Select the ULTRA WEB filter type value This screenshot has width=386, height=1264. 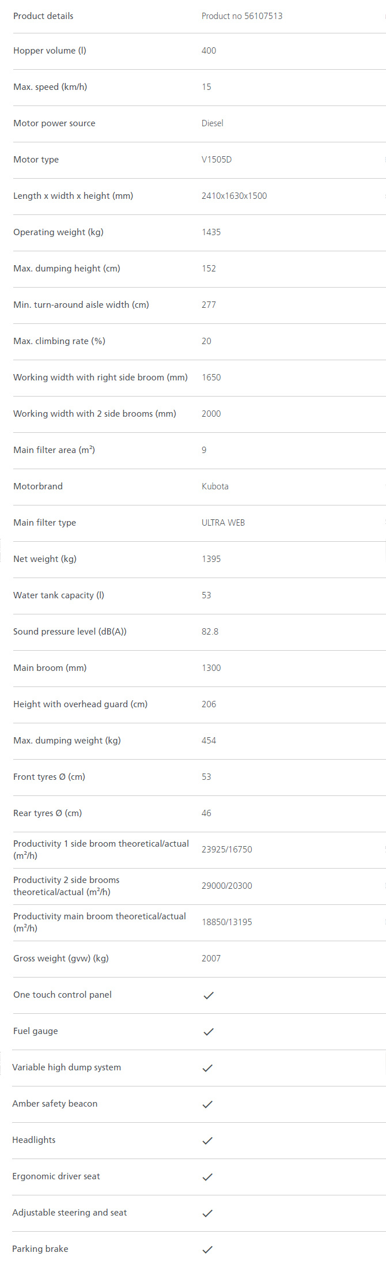tap(223, 523)
